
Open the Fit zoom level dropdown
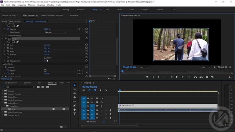[145, 67]
